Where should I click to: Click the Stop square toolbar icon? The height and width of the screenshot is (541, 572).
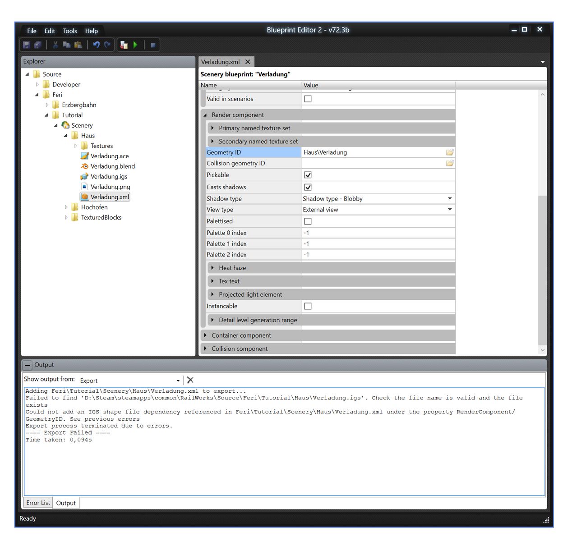tap(153, 45)
